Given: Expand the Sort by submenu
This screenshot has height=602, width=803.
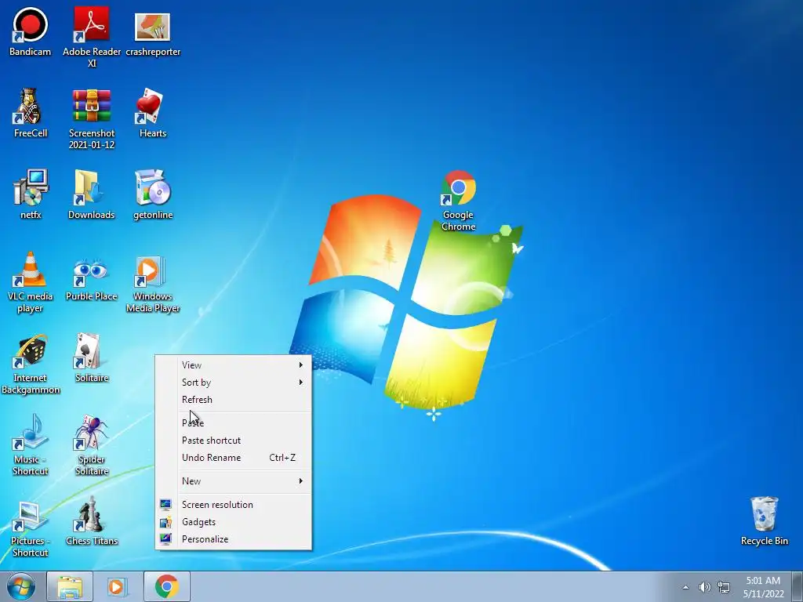Looking at the screenshot, I should pos(234,383).
